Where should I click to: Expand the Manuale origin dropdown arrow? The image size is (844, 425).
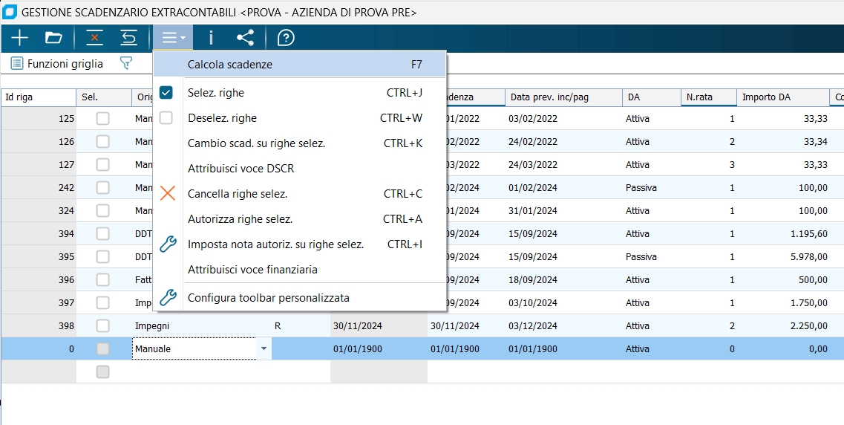pyautogui.click(x=263, y=349)
